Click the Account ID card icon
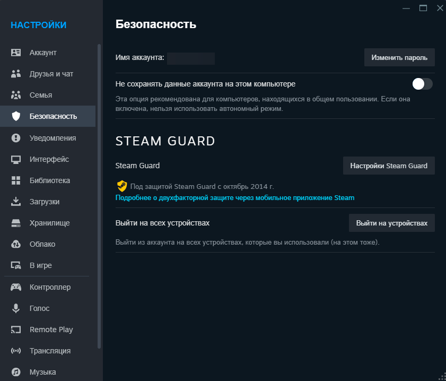Viewport: 446px width, 381px height. pyautogui.click(x=15, y=53)
